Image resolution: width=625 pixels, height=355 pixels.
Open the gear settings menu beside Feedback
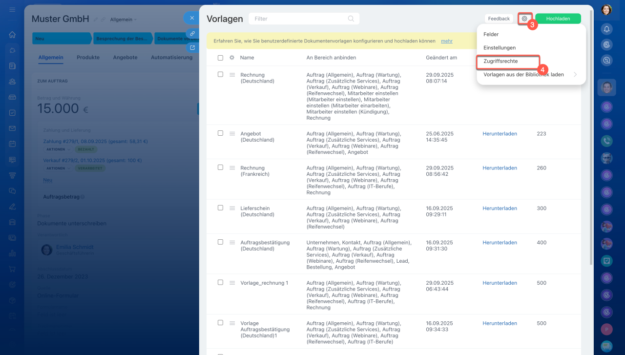(x=524, y=19)
